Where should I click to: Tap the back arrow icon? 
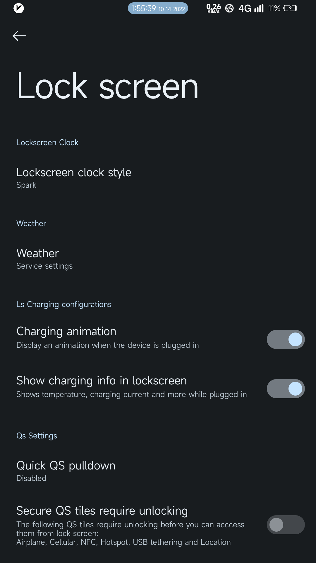pyautogui.click(x=19, y=36)
